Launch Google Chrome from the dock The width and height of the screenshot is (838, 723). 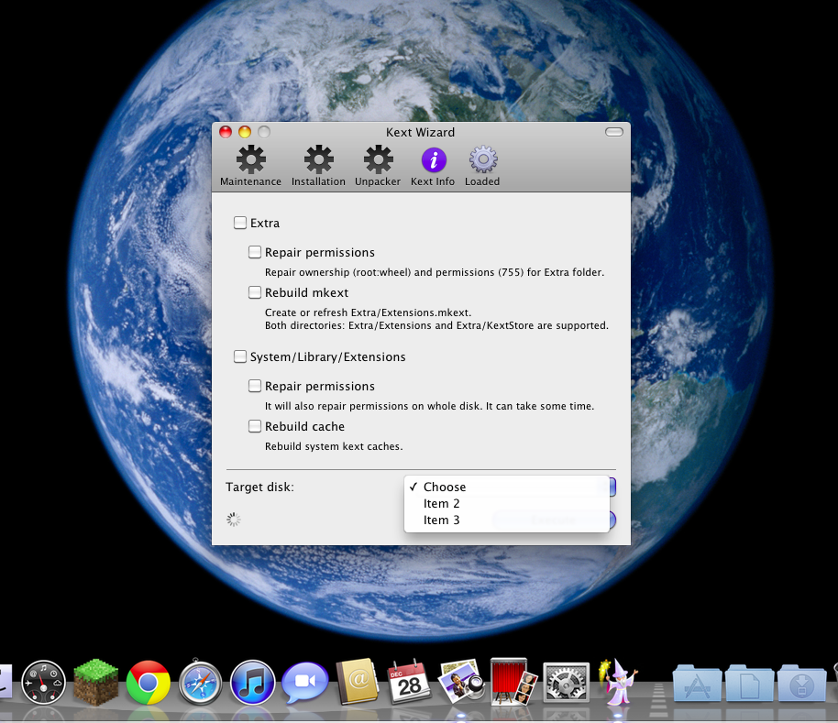[148, 683]
